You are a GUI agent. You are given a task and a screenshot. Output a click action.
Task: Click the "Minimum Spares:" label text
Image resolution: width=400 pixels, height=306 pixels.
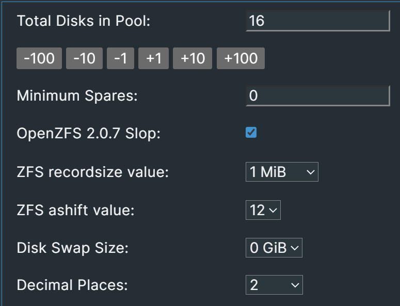click(x=77, y=96)
